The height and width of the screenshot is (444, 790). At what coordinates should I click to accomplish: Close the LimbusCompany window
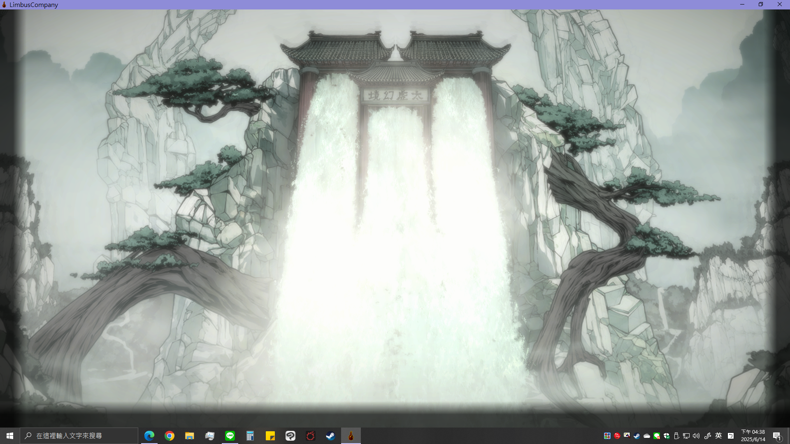(780, 5)
